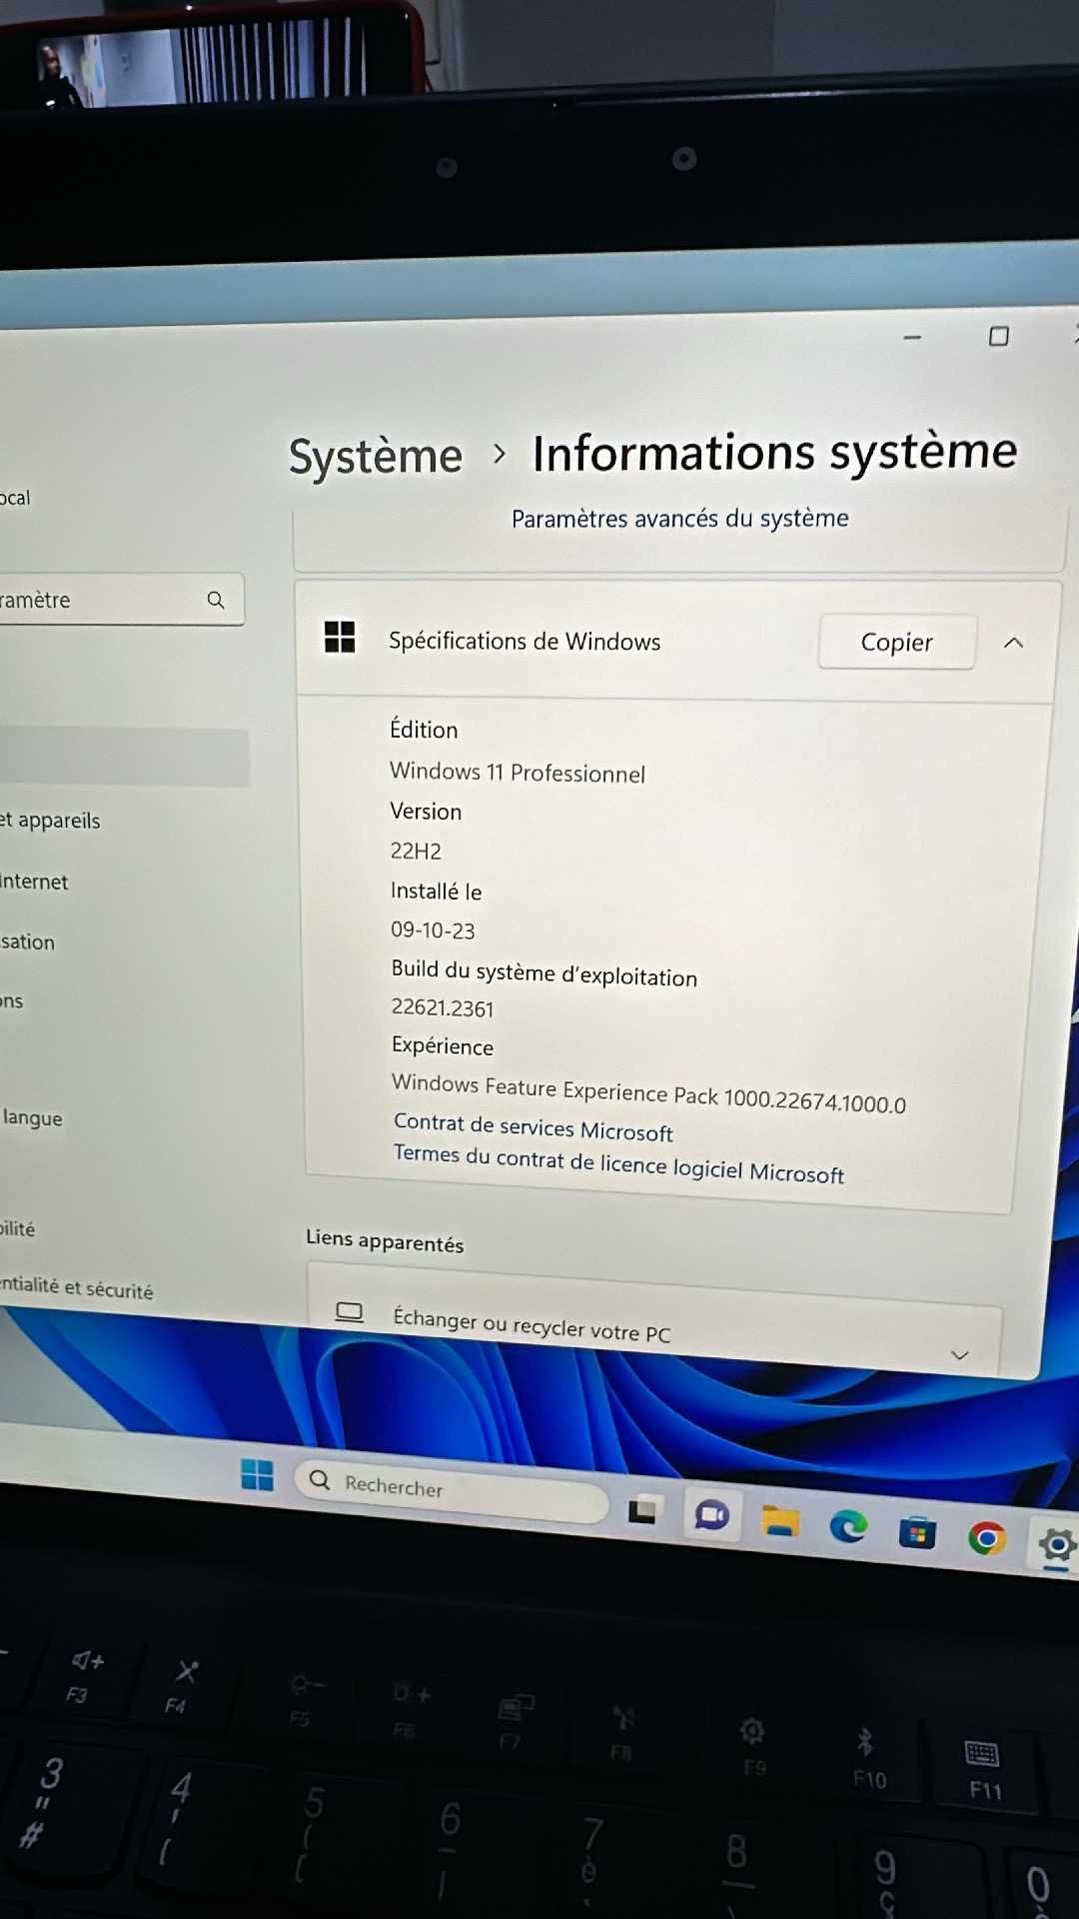1079x1919 pixels.
Task: Click the Windows logo in Spécifications header
Action: pyautogui.click(x=340, y=637)
